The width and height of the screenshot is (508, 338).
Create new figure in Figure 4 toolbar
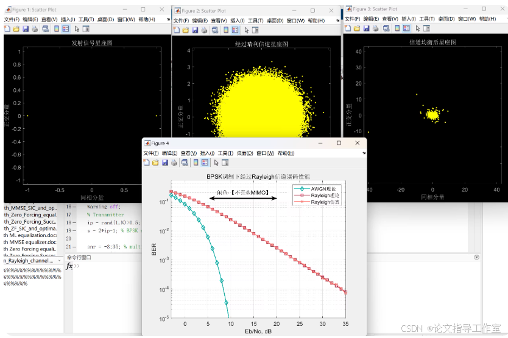click(146, 163)
